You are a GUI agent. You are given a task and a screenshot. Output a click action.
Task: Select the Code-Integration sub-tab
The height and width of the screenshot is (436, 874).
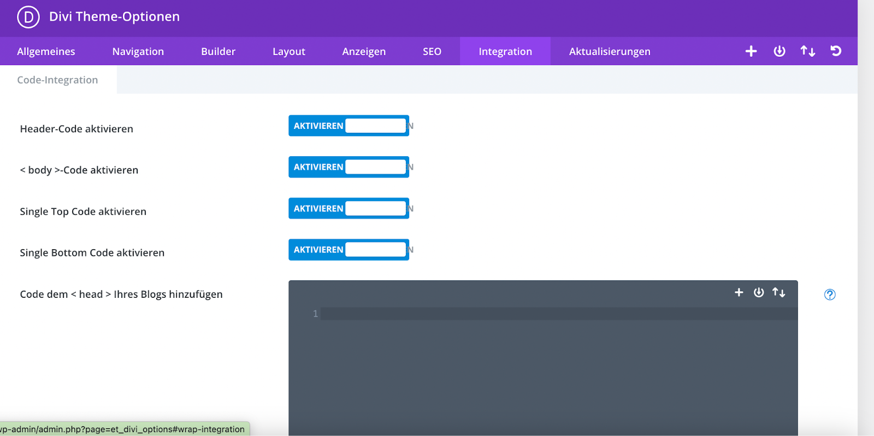(58, 80)
